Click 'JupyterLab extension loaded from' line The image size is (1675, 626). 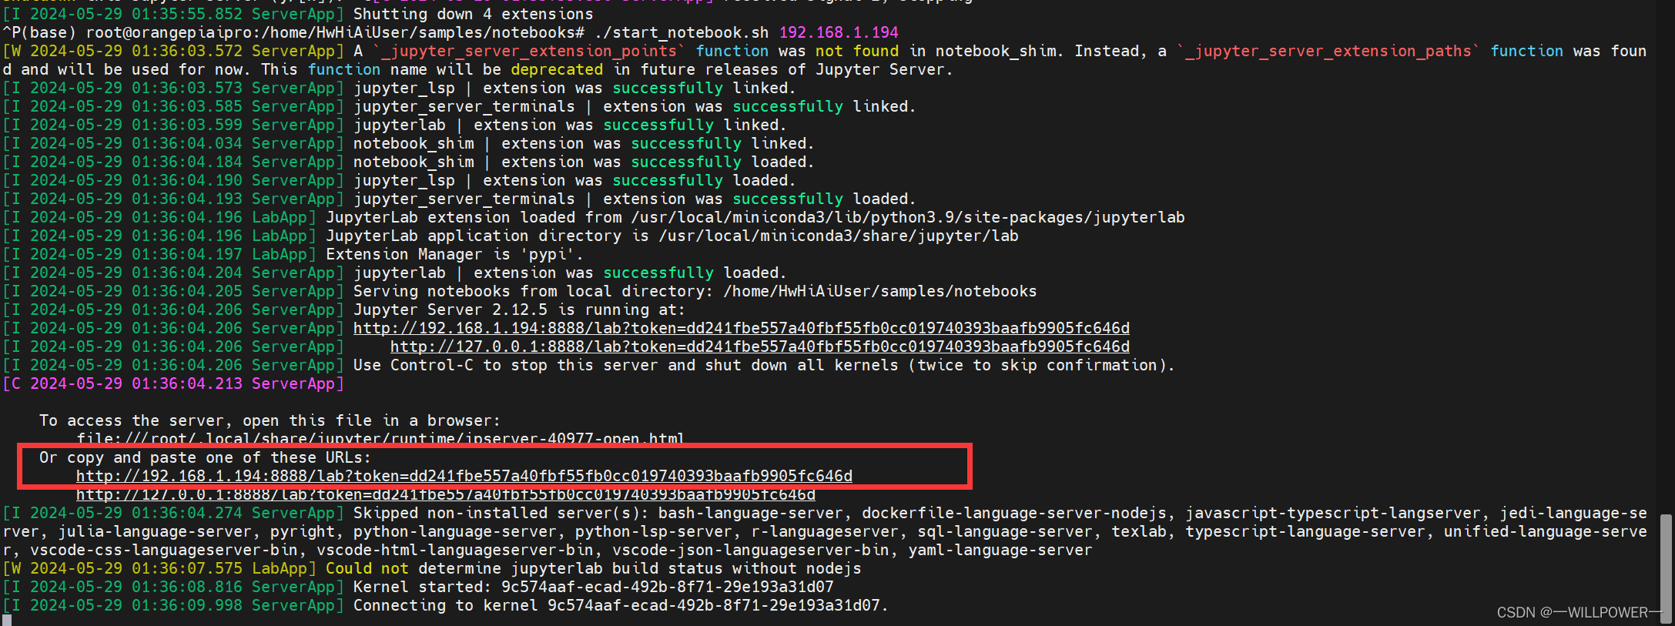tap(755, 217)
